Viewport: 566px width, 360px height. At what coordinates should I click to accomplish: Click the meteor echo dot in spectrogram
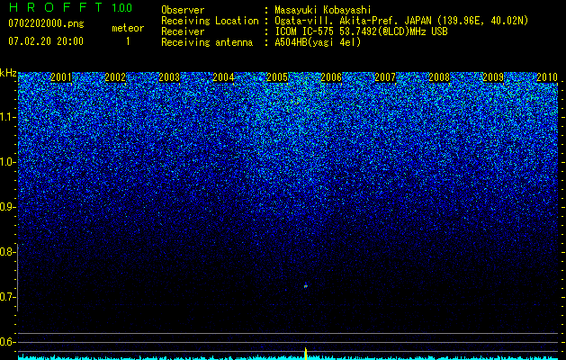tap(306, 286)
